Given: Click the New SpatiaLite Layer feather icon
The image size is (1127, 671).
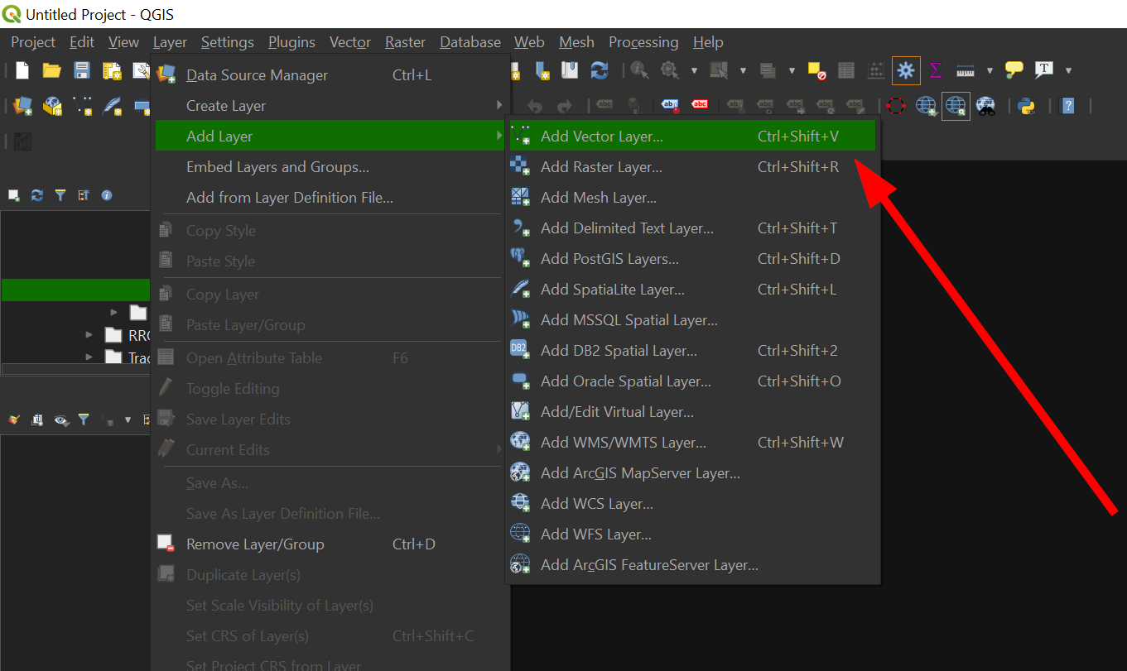Looking at the screenshot, I should coord(112,106).
